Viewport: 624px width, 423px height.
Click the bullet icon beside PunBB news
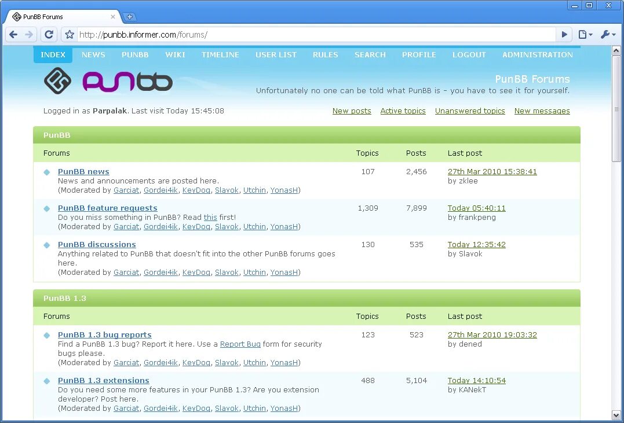pyautogui.click(x=47, y=172)
